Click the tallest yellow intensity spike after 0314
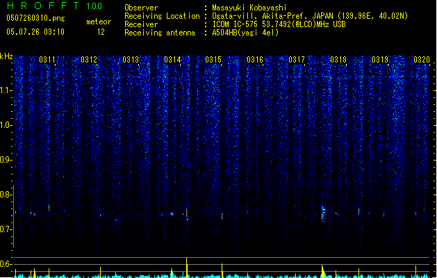Viewport: 437px width, 278px height. 186,268
